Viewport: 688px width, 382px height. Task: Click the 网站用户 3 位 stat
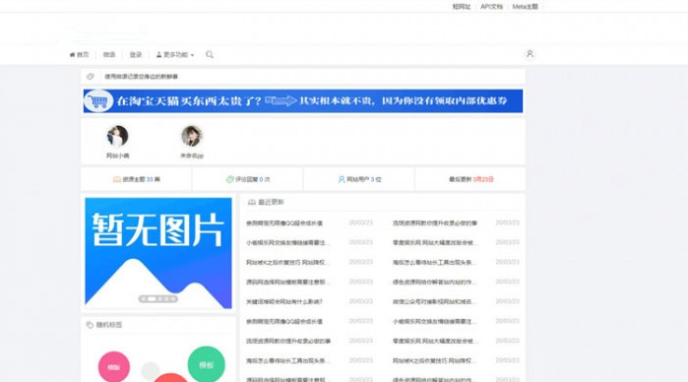(359, 179)
